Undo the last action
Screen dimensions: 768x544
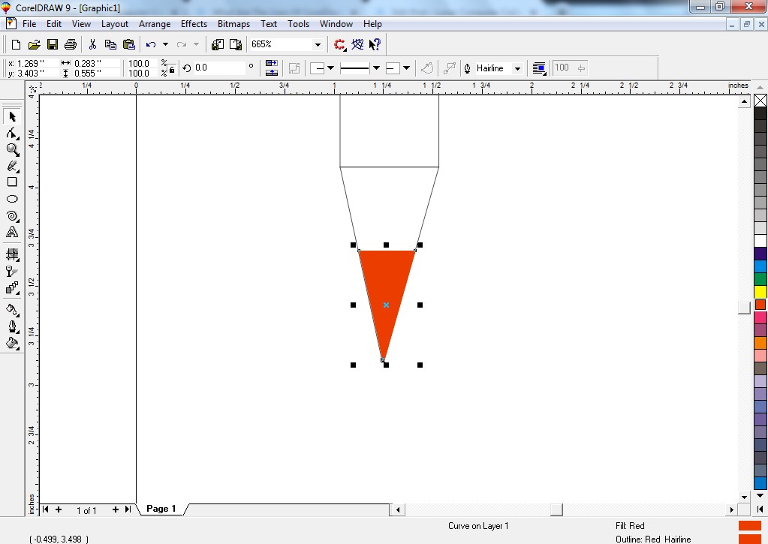(x=151, y=44)
